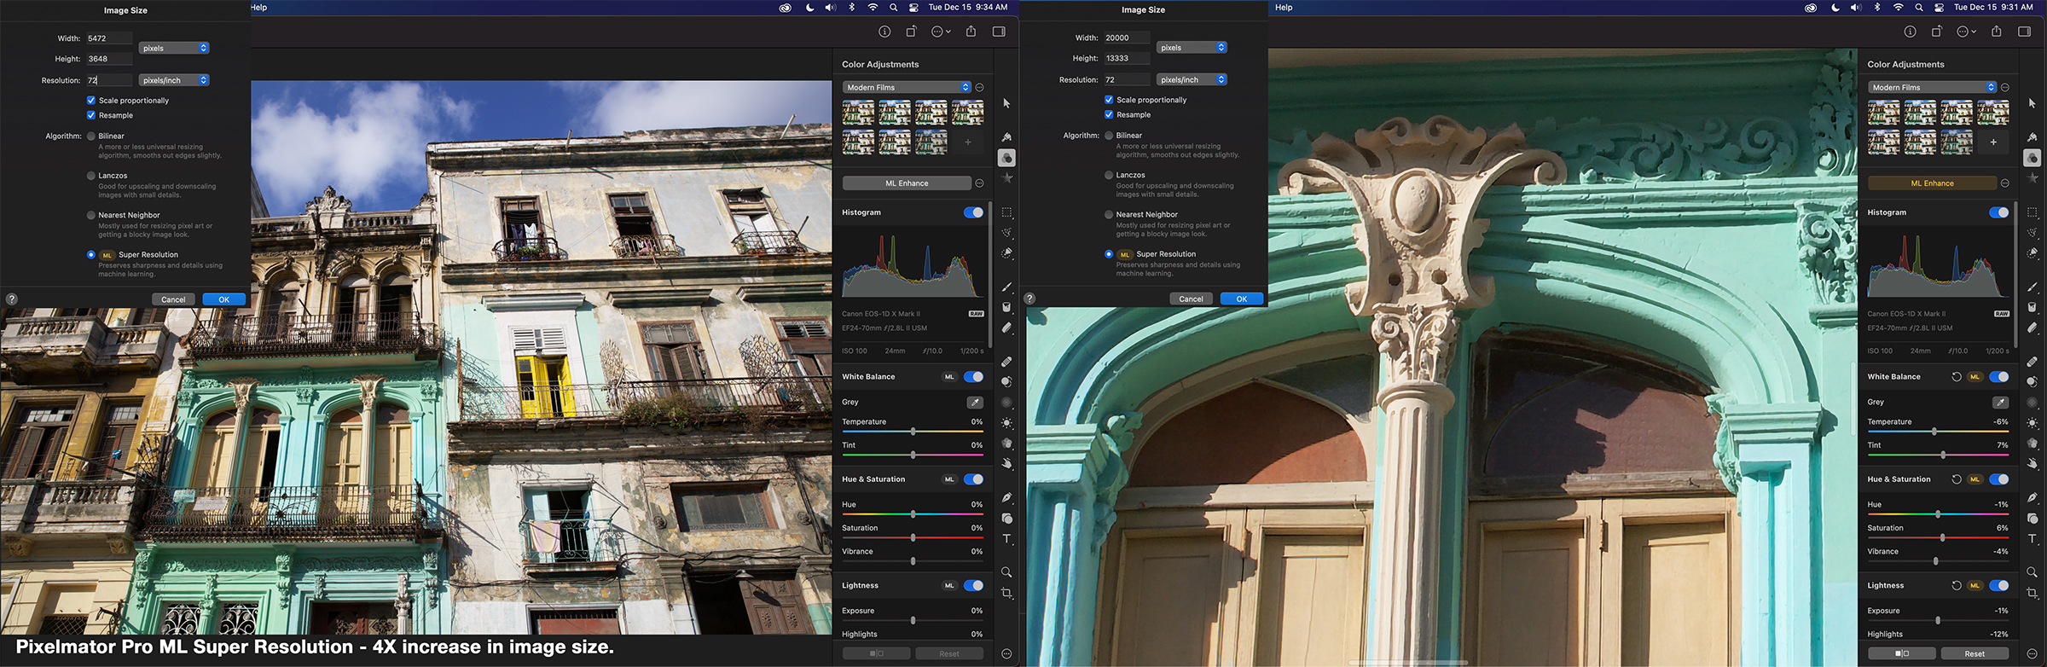
Task: Click Temperature slider in left window
Action: (x=913, y=432)
